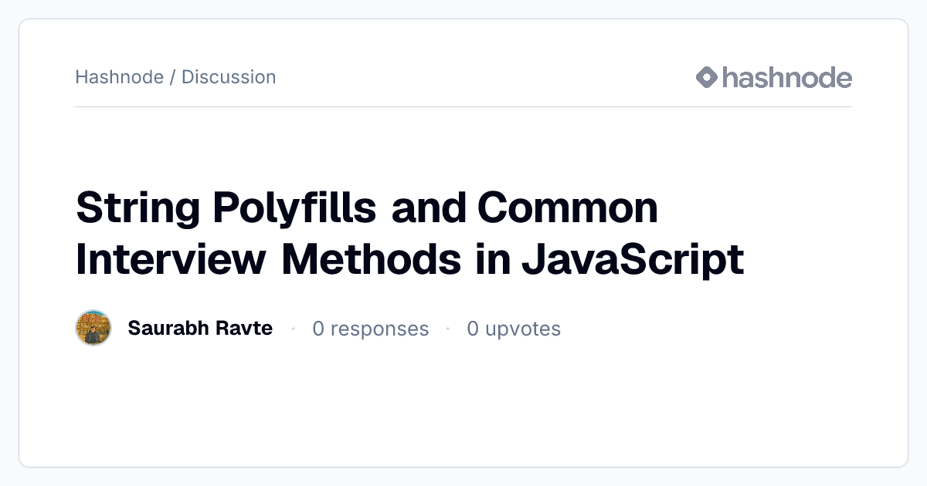The width and height of the screenshot is (927, 486).
Task: Open the String Polyfills article title
Action: [x=409, y=234]
